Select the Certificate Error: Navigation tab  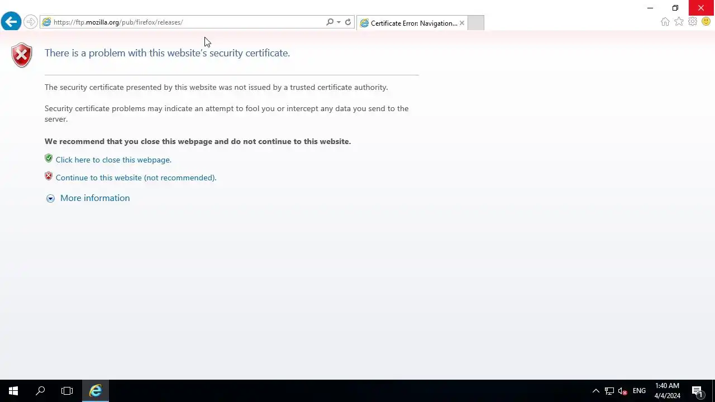pyautogui.click(x=412, y=23)
